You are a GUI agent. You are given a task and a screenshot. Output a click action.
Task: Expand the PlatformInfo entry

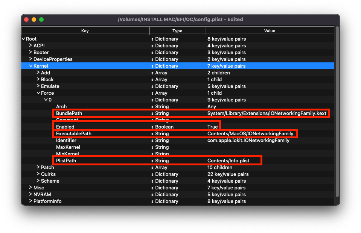[x=30, y=201]
